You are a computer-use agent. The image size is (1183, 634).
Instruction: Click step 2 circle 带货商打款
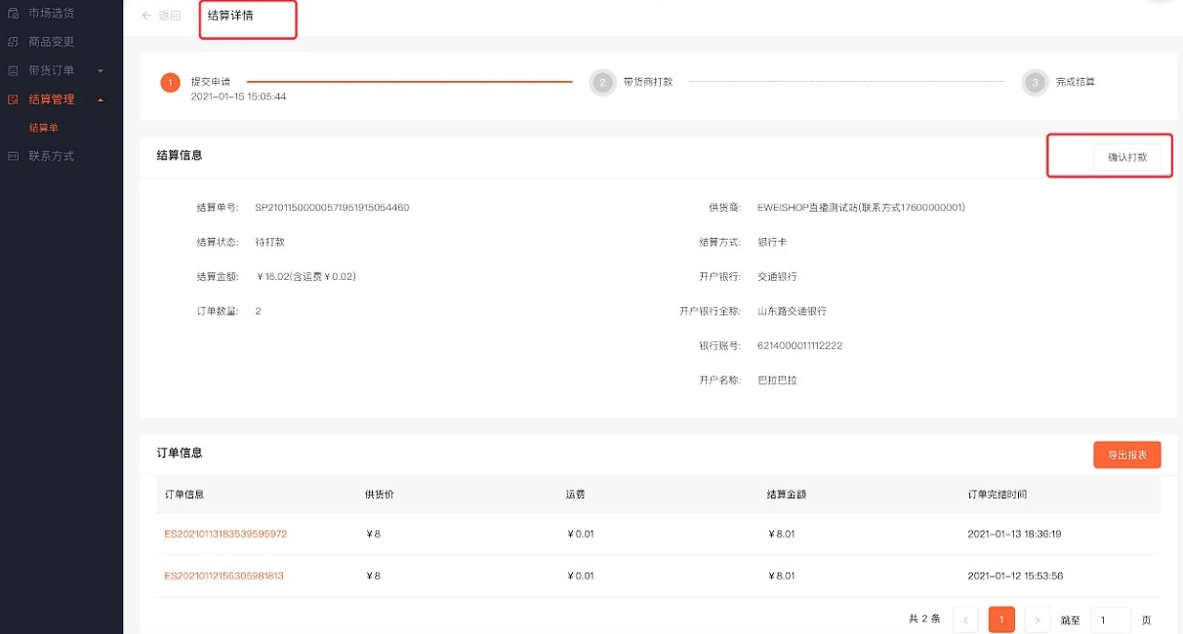[x=602, y=83]
